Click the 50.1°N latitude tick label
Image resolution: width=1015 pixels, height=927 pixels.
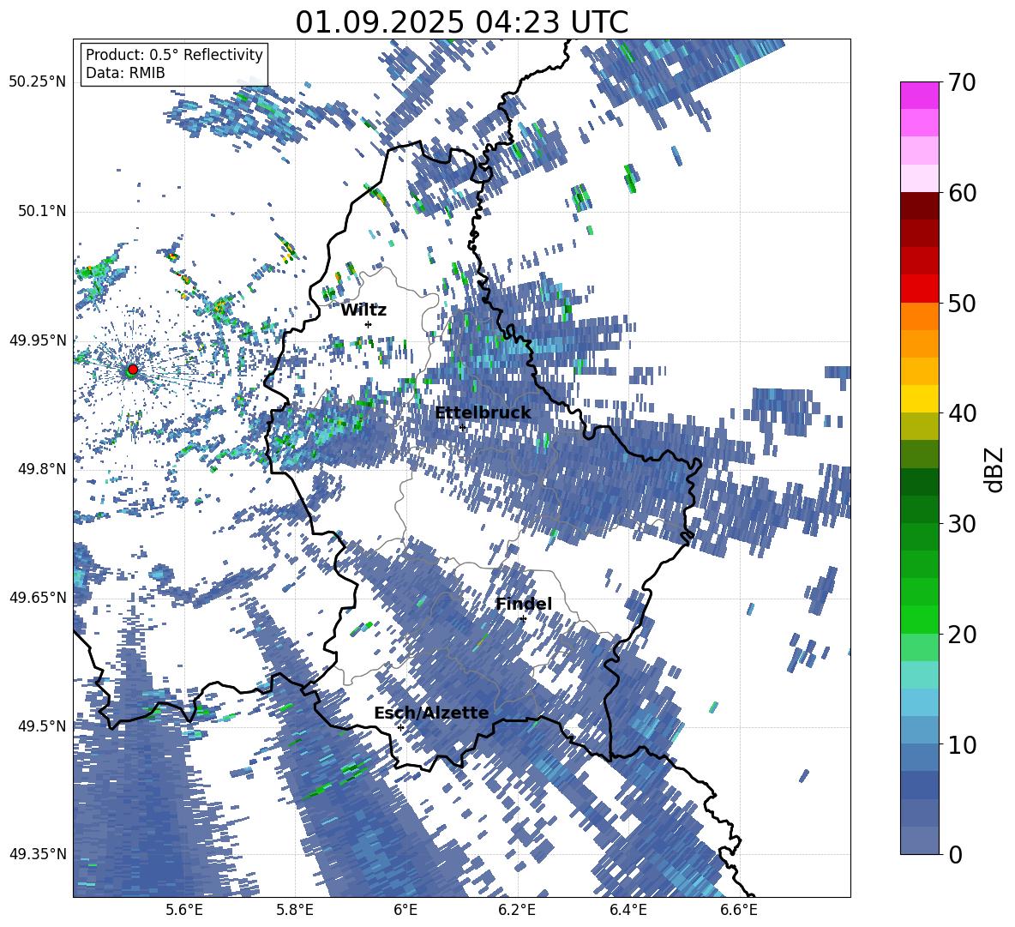tap(41, 211)
